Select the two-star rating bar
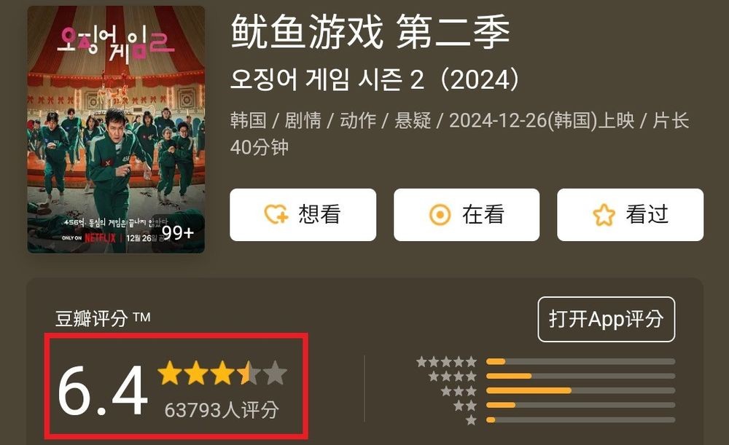The width and height of the screenshot is (729, 445). point(580,405)
